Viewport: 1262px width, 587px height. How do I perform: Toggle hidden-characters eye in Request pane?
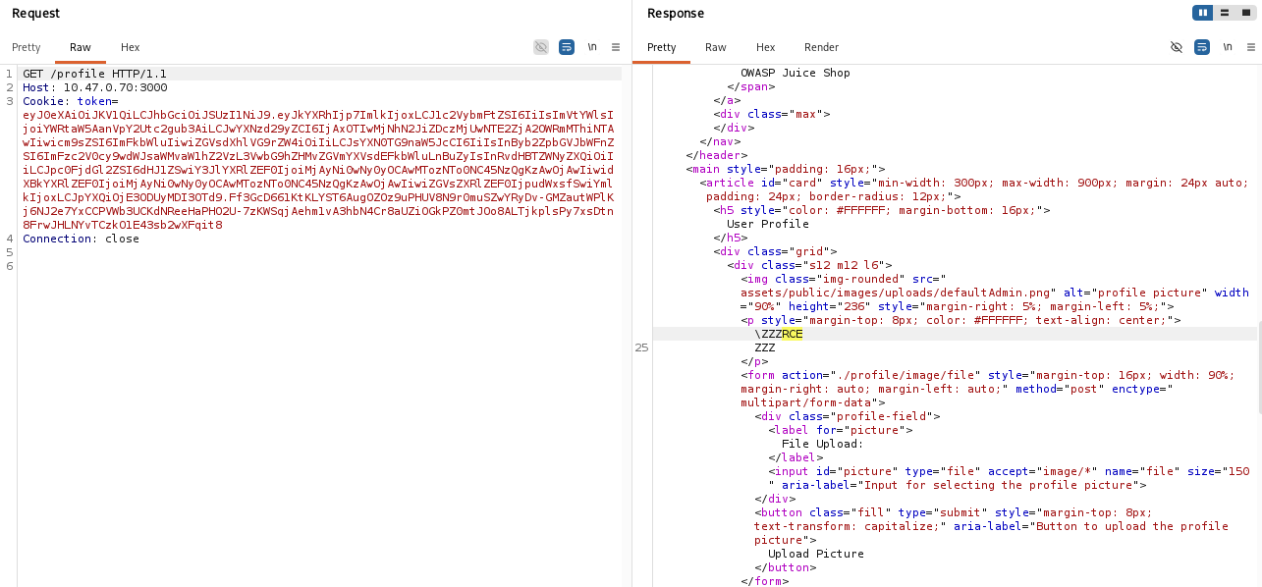point(541,47)
